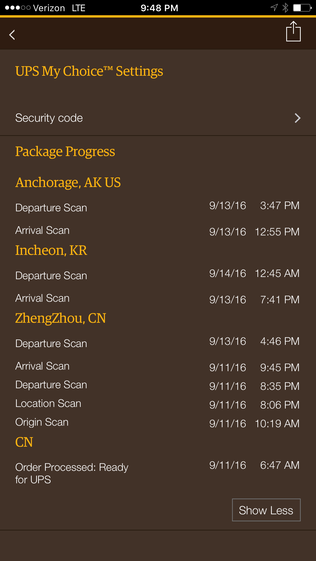
Task: Tap the ZhengZhou, CN location heading
Action: pyautogui.click(x=61, y=318)
